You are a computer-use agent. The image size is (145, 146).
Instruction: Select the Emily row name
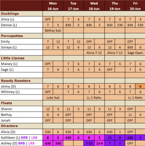tap(5, 42)
